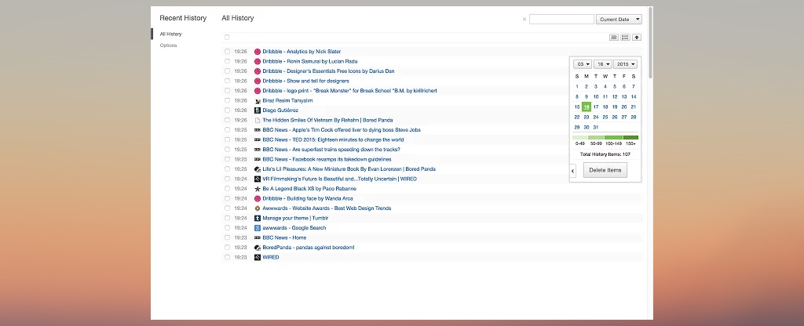Click the Total History Items: 107 text
This screenshot has height=326, width=804.
pos(605,154)
